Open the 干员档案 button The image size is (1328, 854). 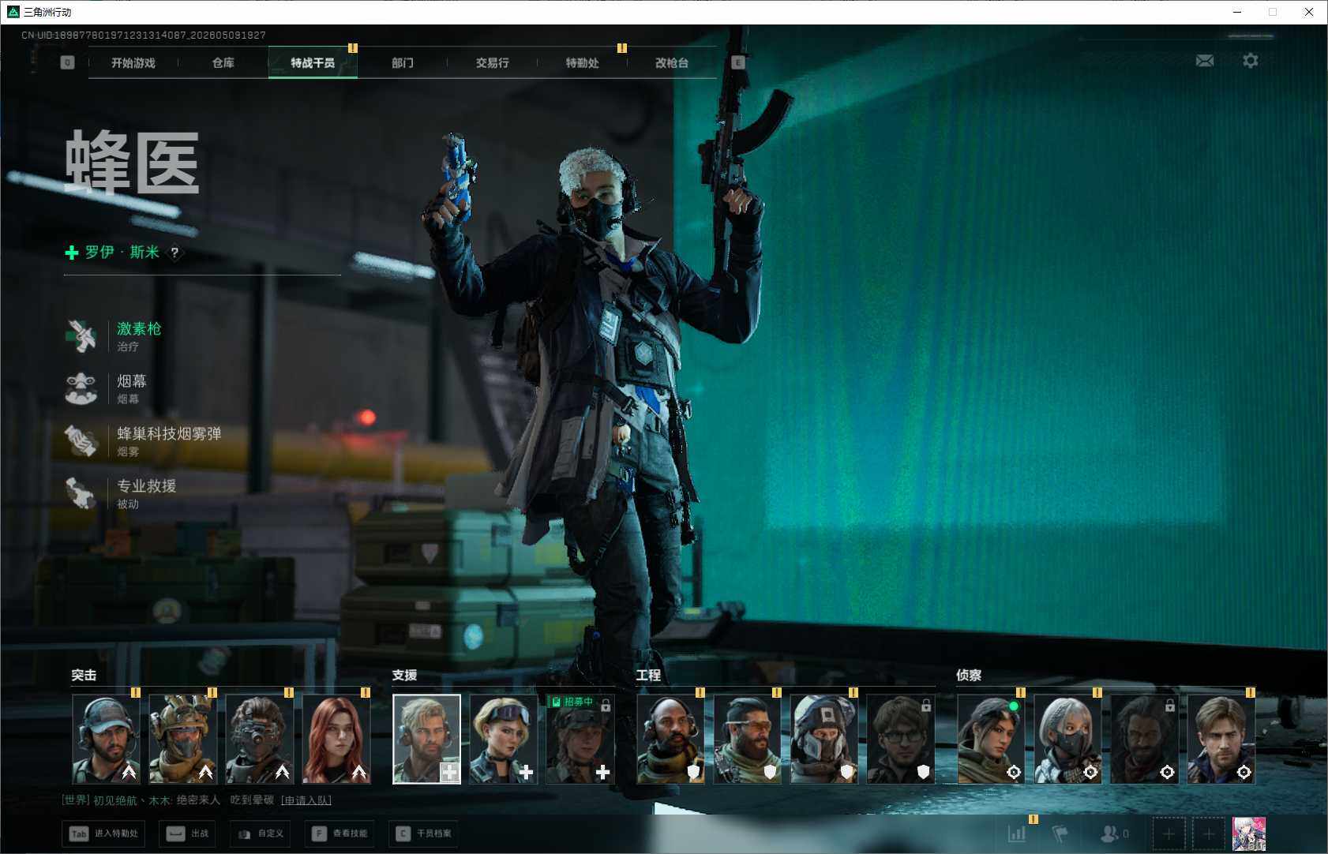tap(423, 833)
